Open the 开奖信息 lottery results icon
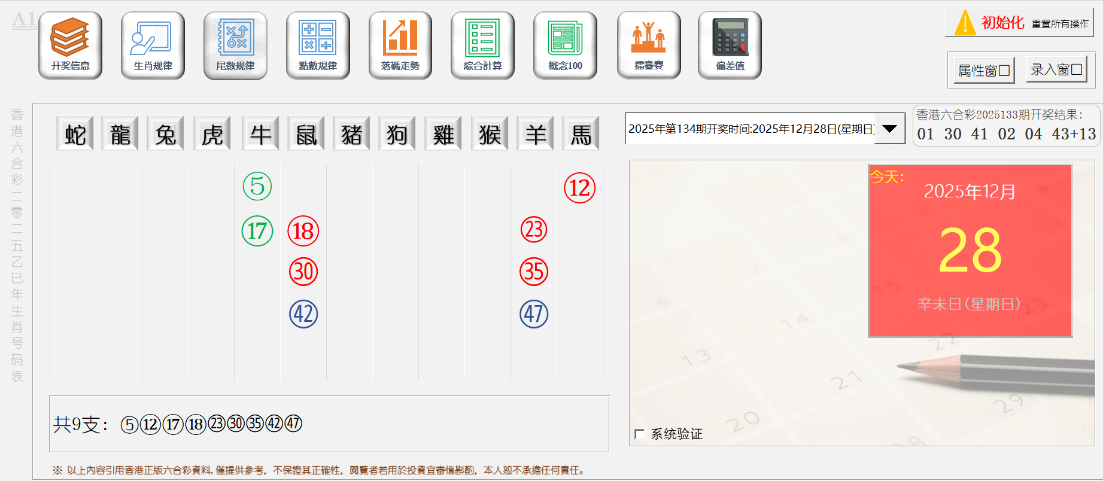 pos(70,45)
